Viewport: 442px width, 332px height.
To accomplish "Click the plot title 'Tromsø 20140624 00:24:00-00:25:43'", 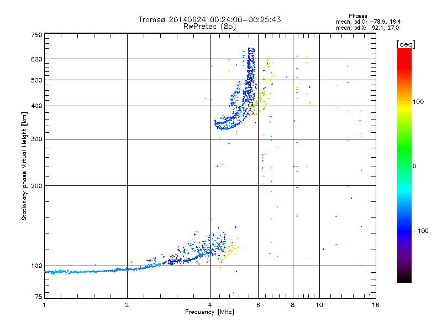I will 209,19.
